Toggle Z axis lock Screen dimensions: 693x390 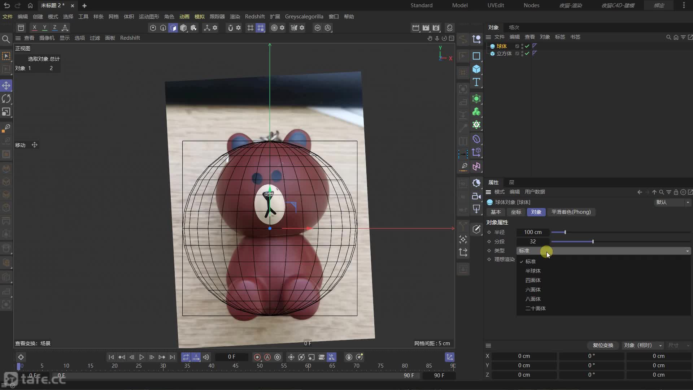[x=55, y=27]
